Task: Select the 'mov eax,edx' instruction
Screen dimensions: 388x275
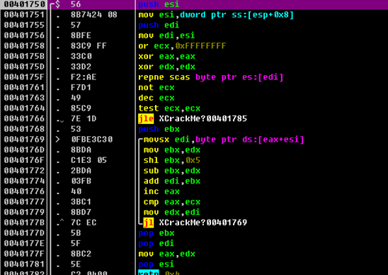Action: pos(166,254)
